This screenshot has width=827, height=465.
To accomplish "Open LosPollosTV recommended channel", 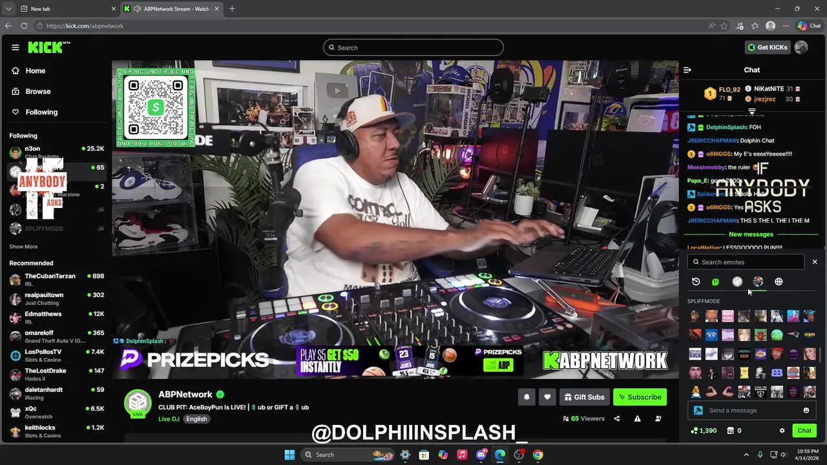I will pos(57,355).
